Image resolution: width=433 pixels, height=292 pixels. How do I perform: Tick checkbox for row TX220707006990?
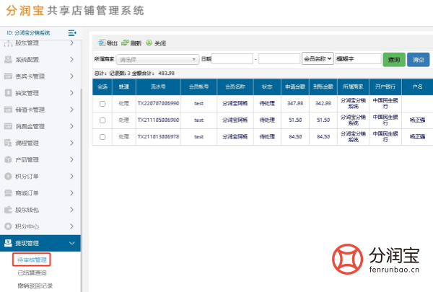click(102, 104)
